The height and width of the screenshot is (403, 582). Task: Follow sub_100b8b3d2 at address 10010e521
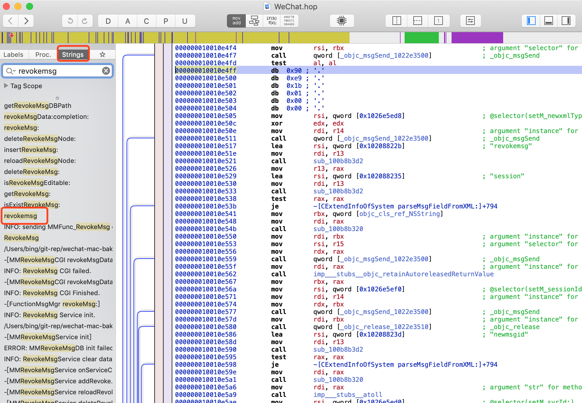click(338, 161)
